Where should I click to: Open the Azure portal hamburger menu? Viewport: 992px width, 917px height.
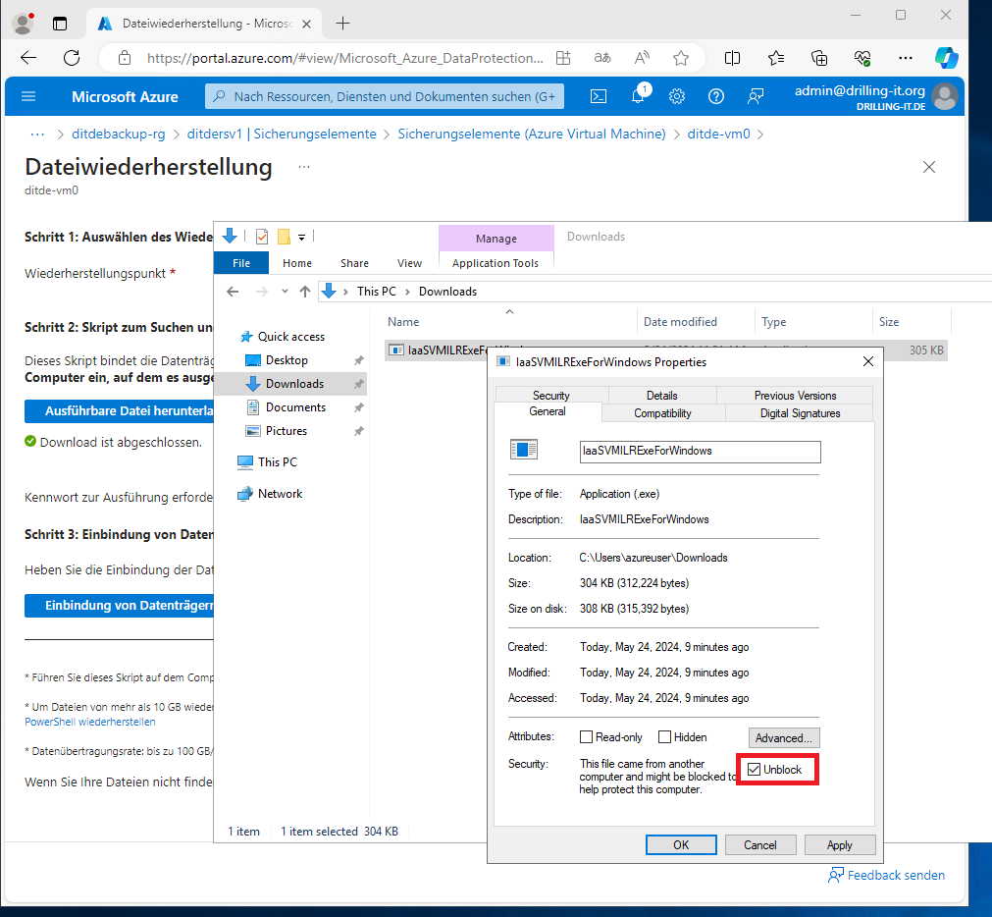point(28,96)
